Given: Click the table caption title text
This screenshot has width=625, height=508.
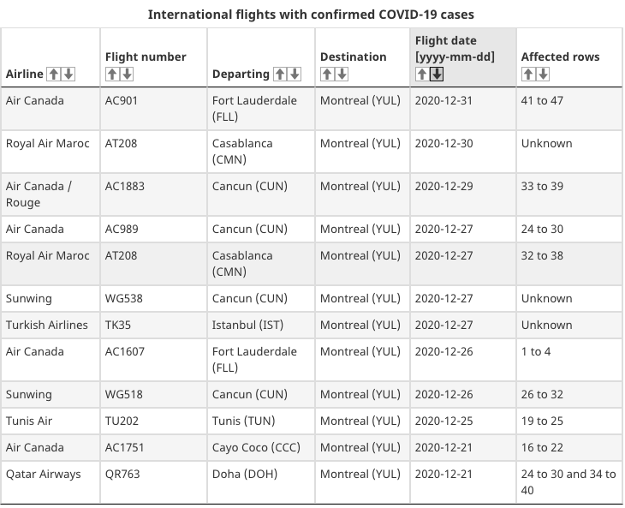Looking at the screenshot, I should pos(311,15).
